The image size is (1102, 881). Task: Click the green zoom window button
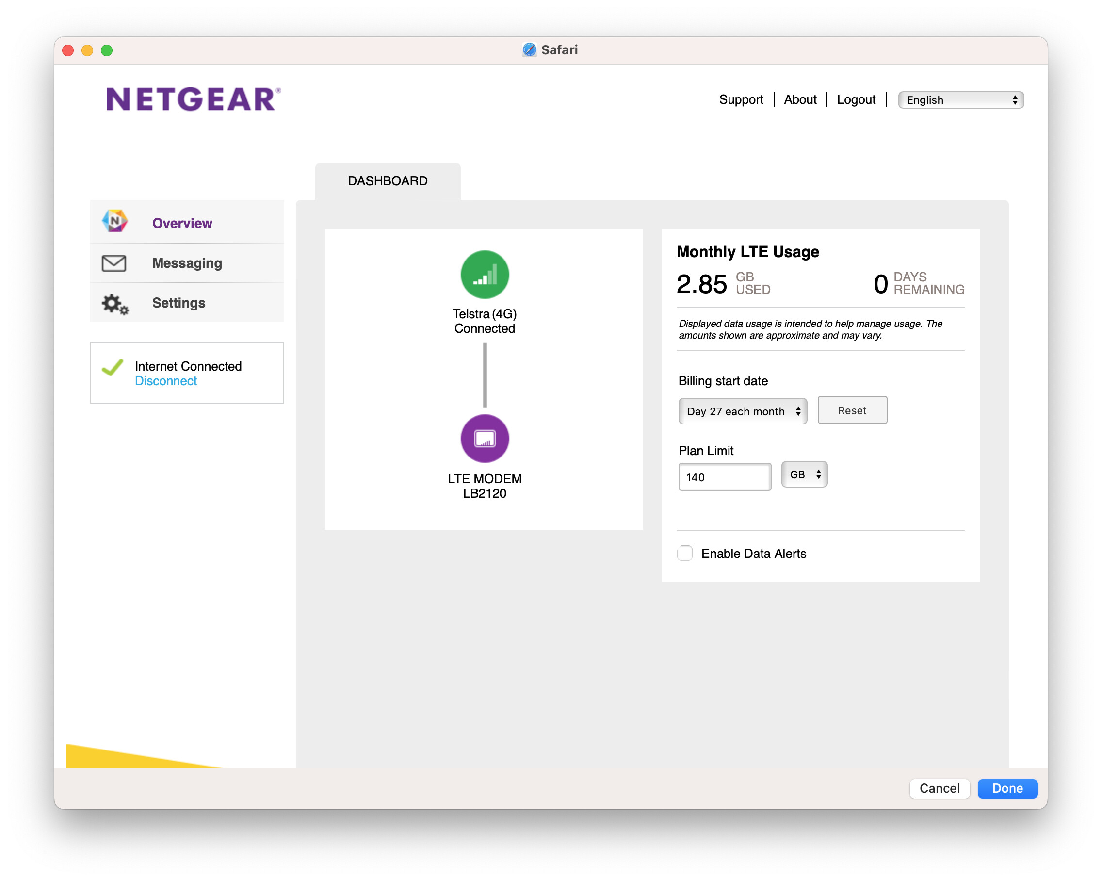[x=107, y=50]
